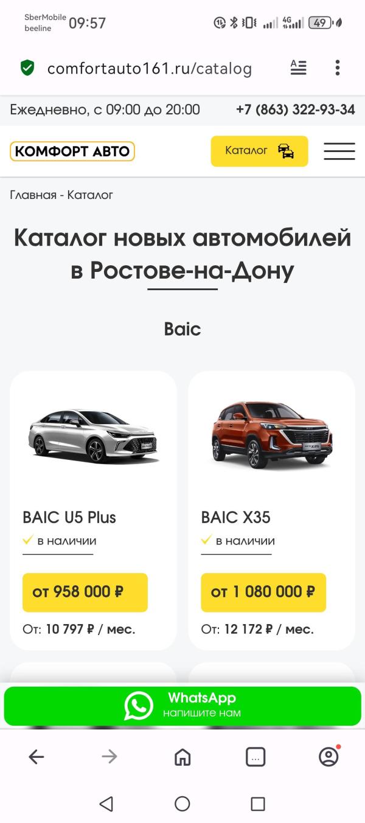Tap the browser three-dot menu
The height and width of the screenshot is (823, 365).
338,68
